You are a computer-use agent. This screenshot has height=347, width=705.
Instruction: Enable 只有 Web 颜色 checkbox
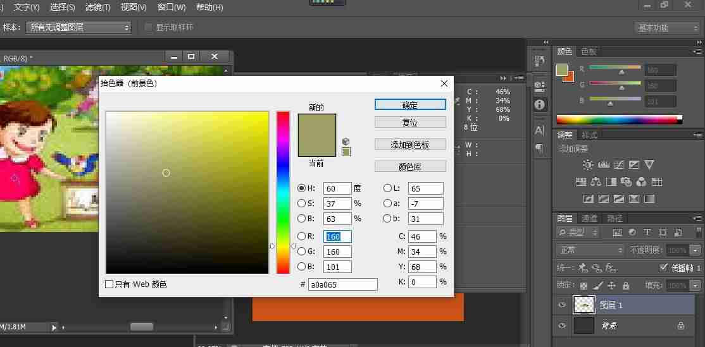[x=109, y=284]
